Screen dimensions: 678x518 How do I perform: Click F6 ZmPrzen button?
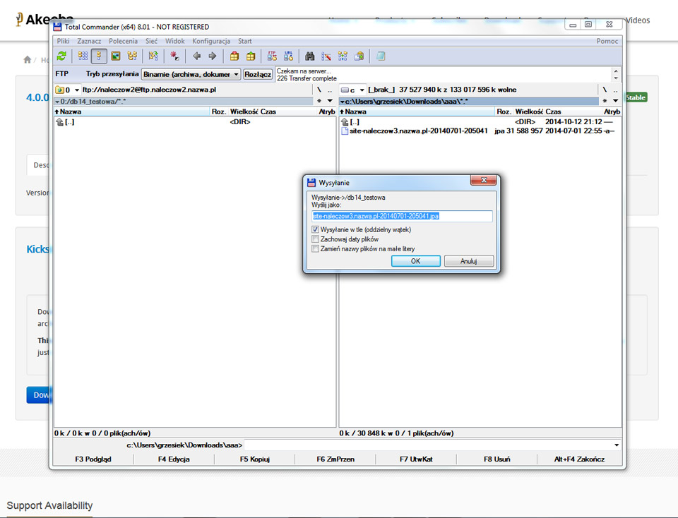(x=335, y=459)
